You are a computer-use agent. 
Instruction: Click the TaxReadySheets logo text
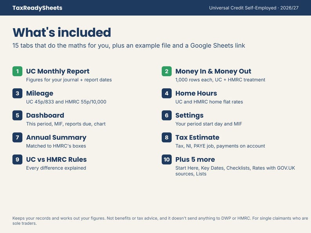(x=37, y=8)
